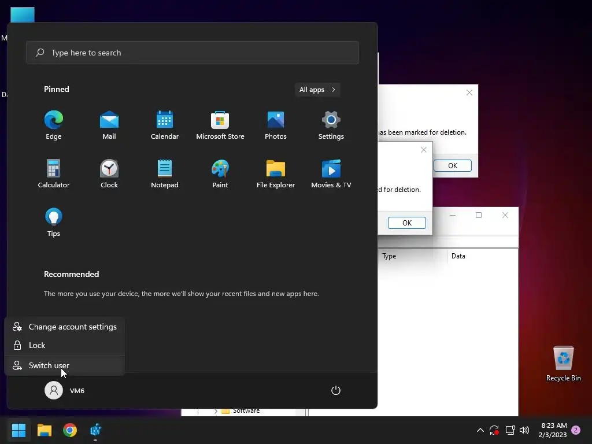Viewport: 592px width, 444px height.
Task: Select Change account settings
Action: (x=65, y=327)
